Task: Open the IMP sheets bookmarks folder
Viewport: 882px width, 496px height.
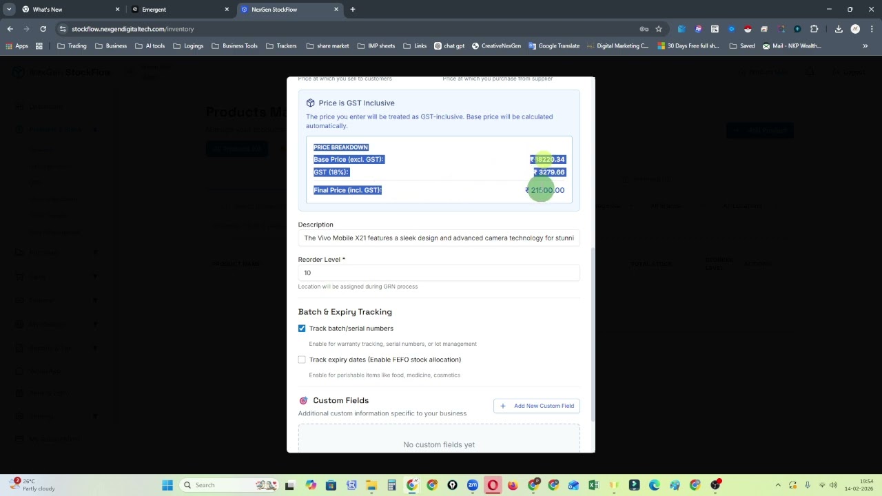Action: pos(376,46)
